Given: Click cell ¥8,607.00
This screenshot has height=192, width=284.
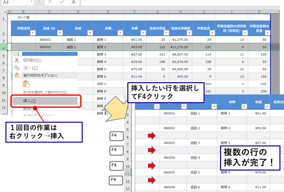Looking at the screenshot, I should [x=180, y=54].
